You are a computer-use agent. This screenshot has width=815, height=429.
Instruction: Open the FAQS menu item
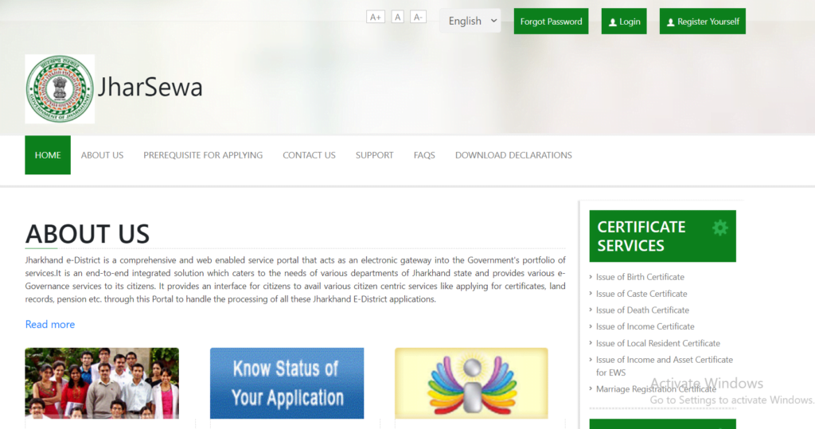pyautogui.click(x=424, y=155)
